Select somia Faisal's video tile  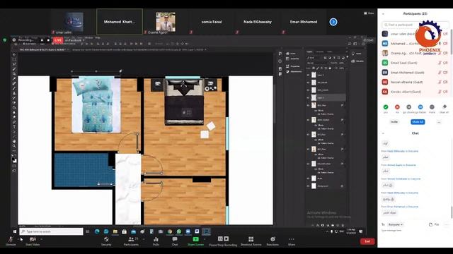pos(212,22)
